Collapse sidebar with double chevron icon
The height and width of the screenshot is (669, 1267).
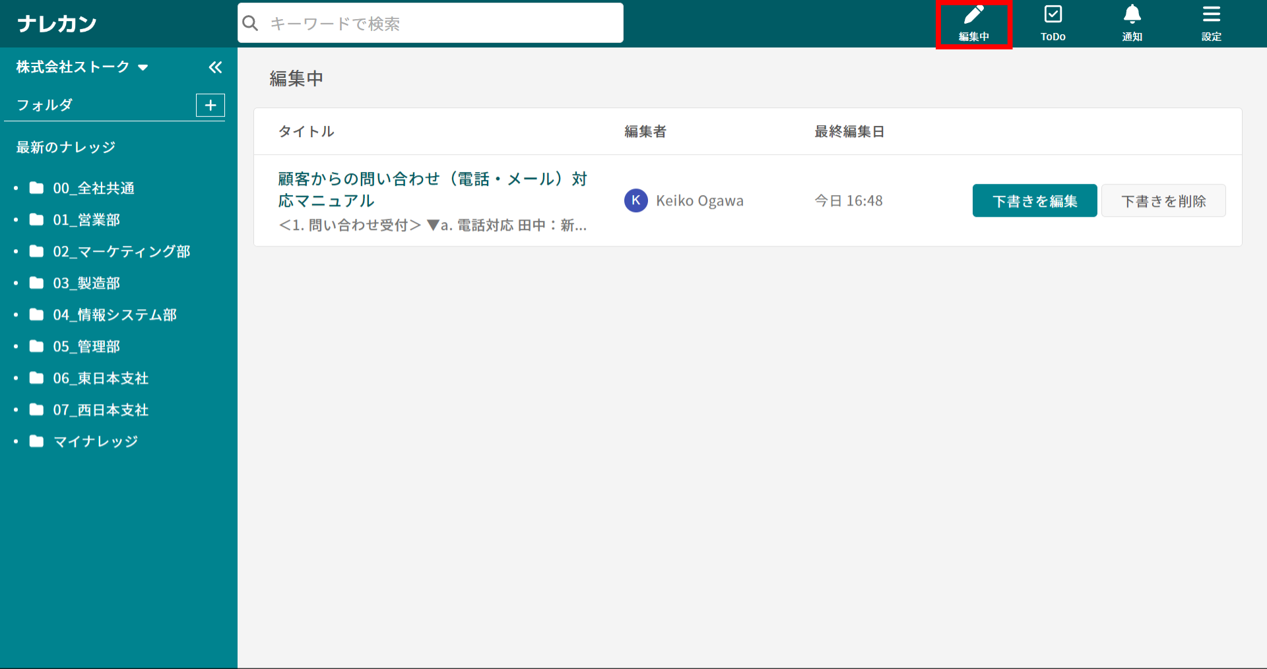click(215, 67)
